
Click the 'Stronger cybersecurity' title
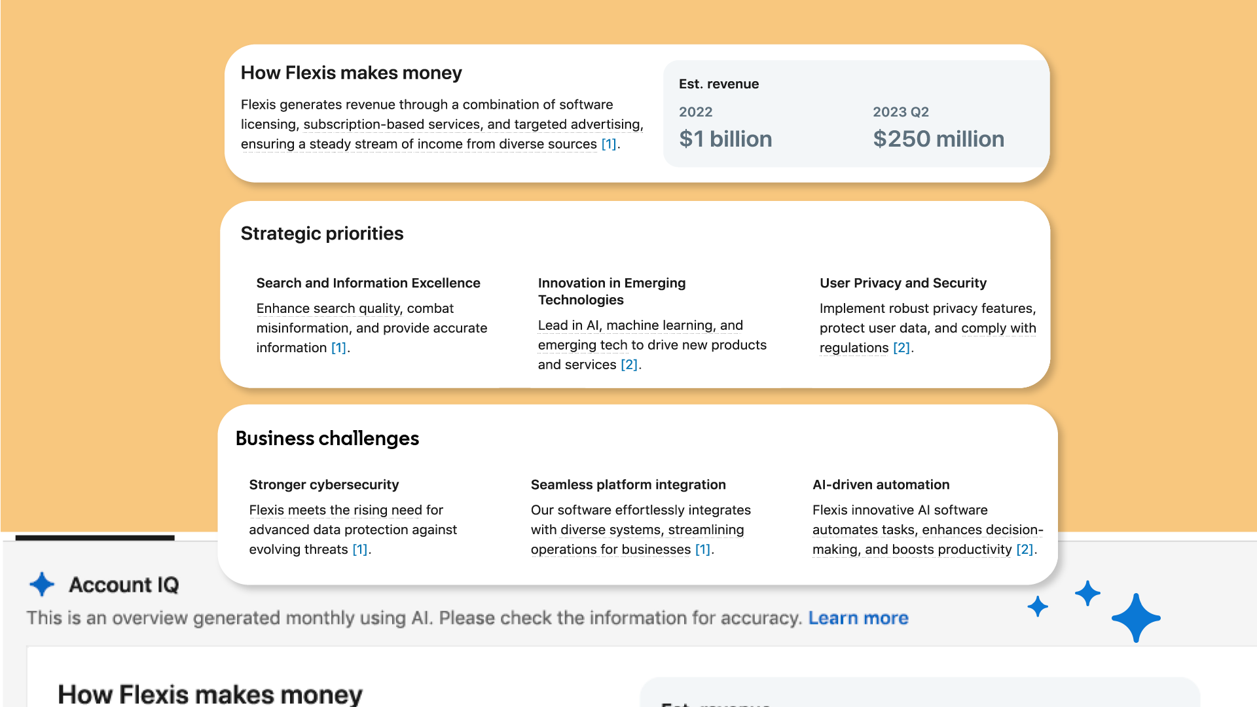tap(324, 484)
